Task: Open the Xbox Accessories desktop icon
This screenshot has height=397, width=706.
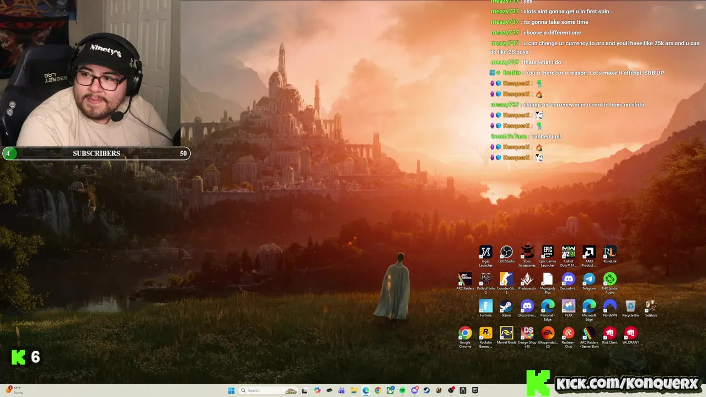Action: pos(527,256)
